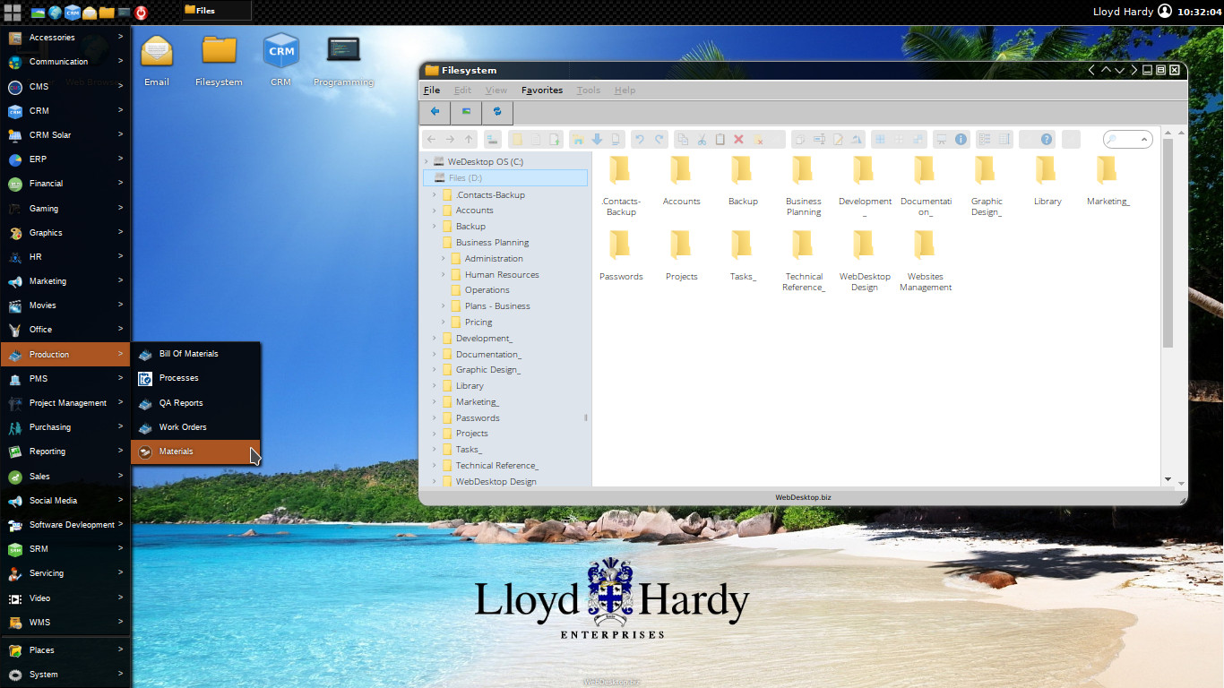Click the globe browser icon in top panel
The image size is (1224, 688).
click(x=55, y=13)
